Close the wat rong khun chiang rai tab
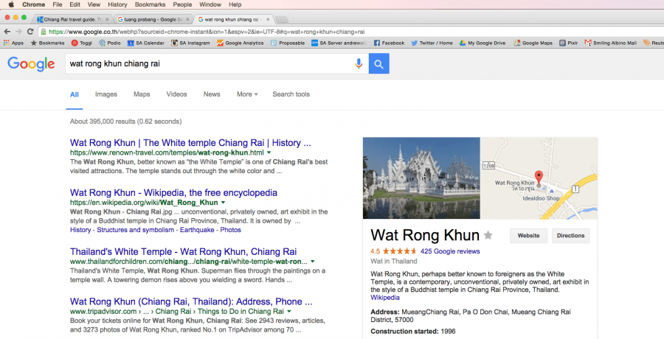 [268, 19]
